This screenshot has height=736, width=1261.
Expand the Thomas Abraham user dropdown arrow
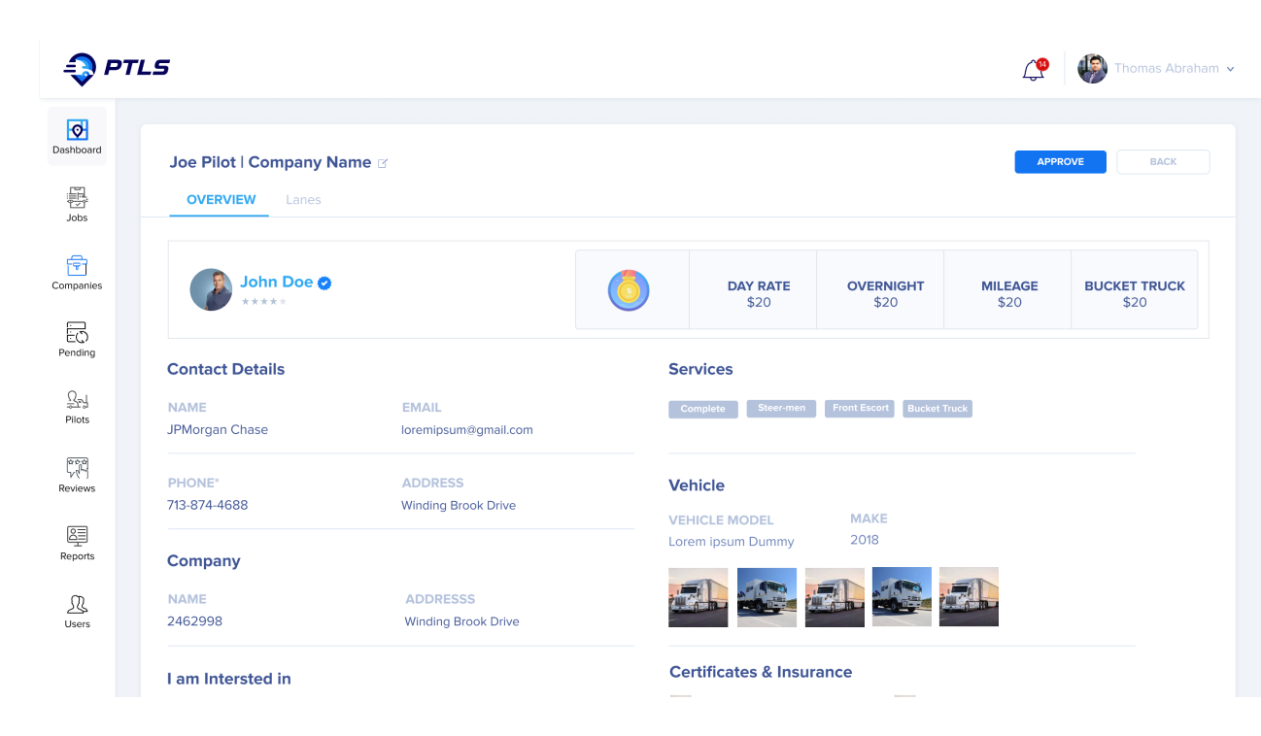click(x=1230, y=69)
